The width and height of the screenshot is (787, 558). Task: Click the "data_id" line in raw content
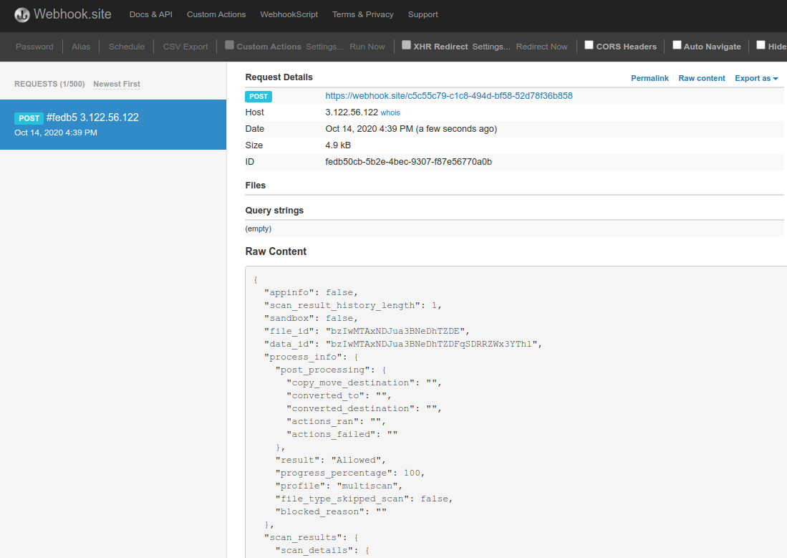pyautogui.click(x=403, y=345)
